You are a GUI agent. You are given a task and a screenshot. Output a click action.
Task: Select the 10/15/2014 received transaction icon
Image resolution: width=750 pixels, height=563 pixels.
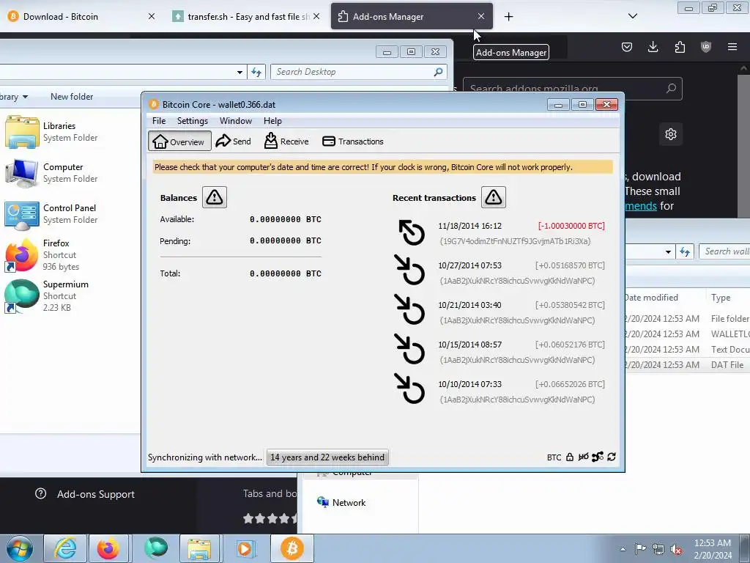[x=409, y=349]
